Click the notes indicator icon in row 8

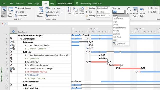coord(11,62)
